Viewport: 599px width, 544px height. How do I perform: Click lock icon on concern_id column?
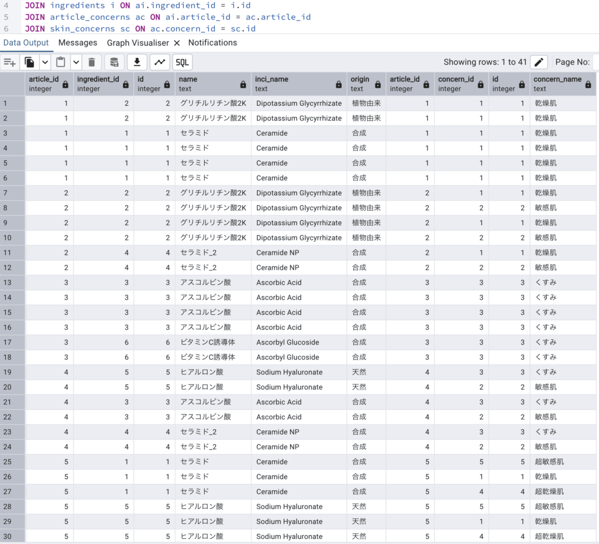point(481,84)
